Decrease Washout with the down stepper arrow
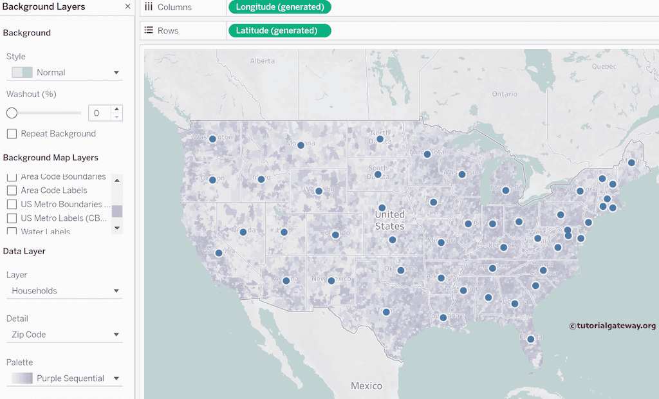Viewport: 659px width, 399px height. [117, 117]
